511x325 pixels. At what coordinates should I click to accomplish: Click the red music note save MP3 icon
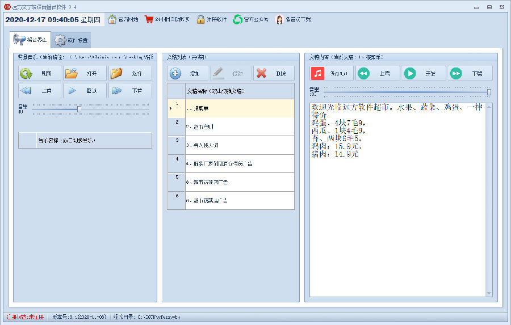318,73
